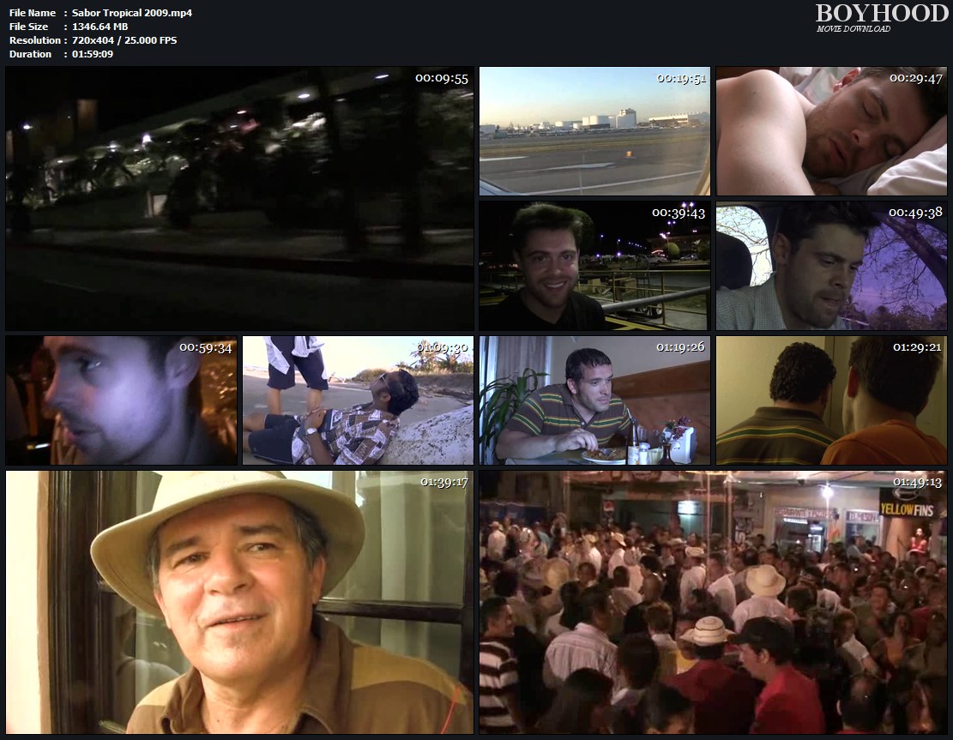Screen dimensions: 953x740
Task: Select the man in car thumbnail
Action: 831,266
